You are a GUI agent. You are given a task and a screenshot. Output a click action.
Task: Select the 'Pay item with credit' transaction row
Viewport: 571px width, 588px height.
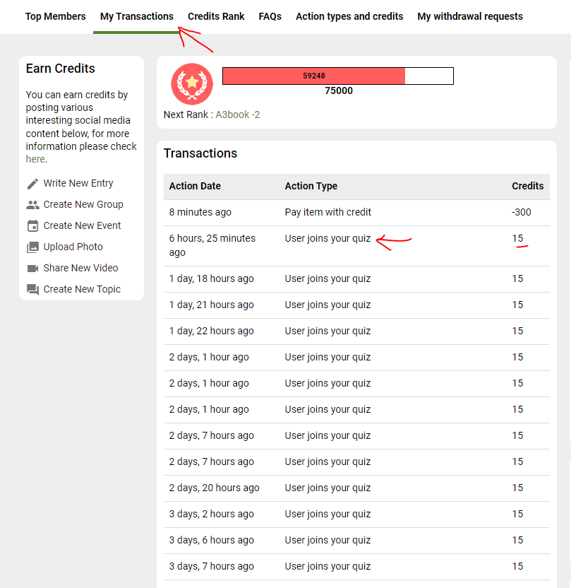tap(327, 212)
